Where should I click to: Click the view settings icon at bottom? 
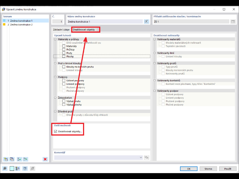(25, 169)
